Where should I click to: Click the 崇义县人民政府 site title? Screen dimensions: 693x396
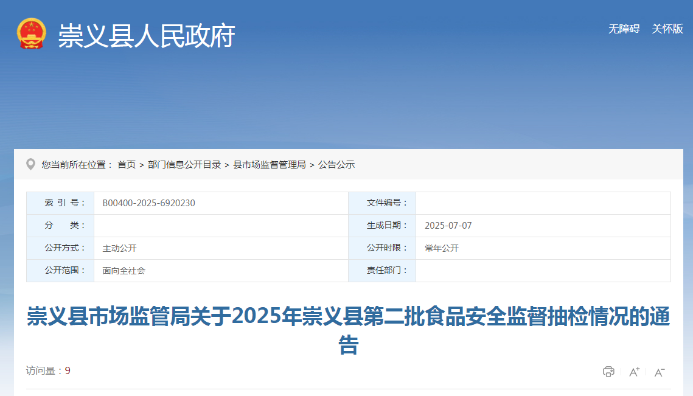click(146, 35)
